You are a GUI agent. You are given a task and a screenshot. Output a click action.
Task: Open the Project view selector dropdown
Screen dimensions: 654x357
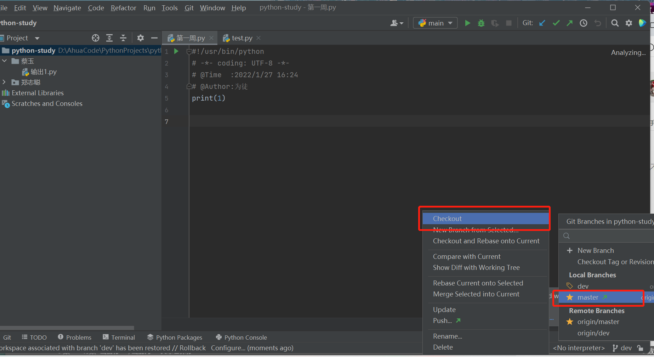(x=37, y=38)
